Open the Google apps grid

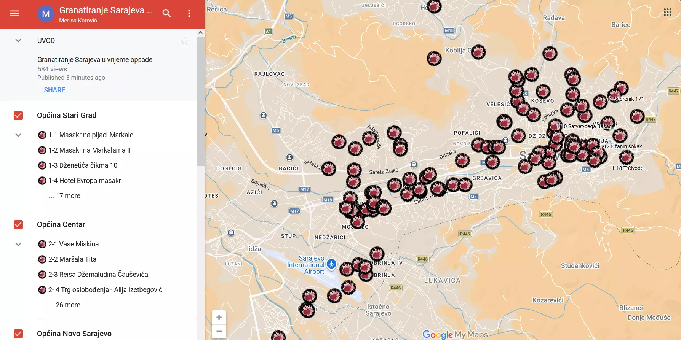[x=667, y=12]
